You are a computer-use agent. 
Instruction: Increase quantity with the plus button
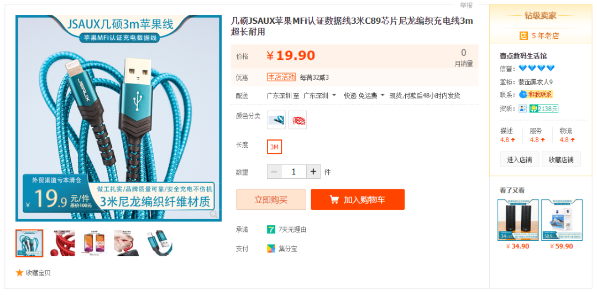point(313,172)
